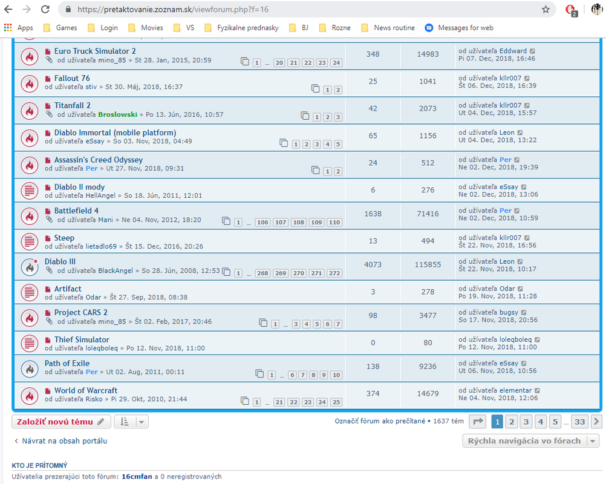Bookmark this page with the star icon
Screen dimensions: 606x484
[546, 9]
